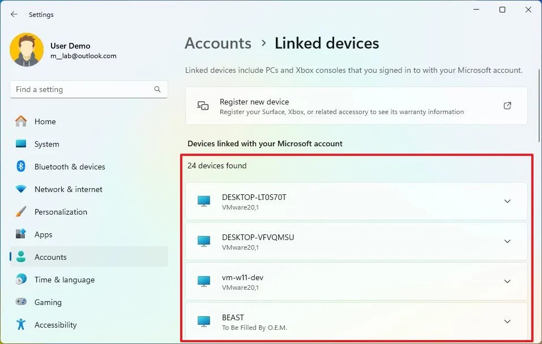Expand the DESKTOP-VFVQMSU device entry
The width and height of the screenshot is (542, 344).
(507, 241)
